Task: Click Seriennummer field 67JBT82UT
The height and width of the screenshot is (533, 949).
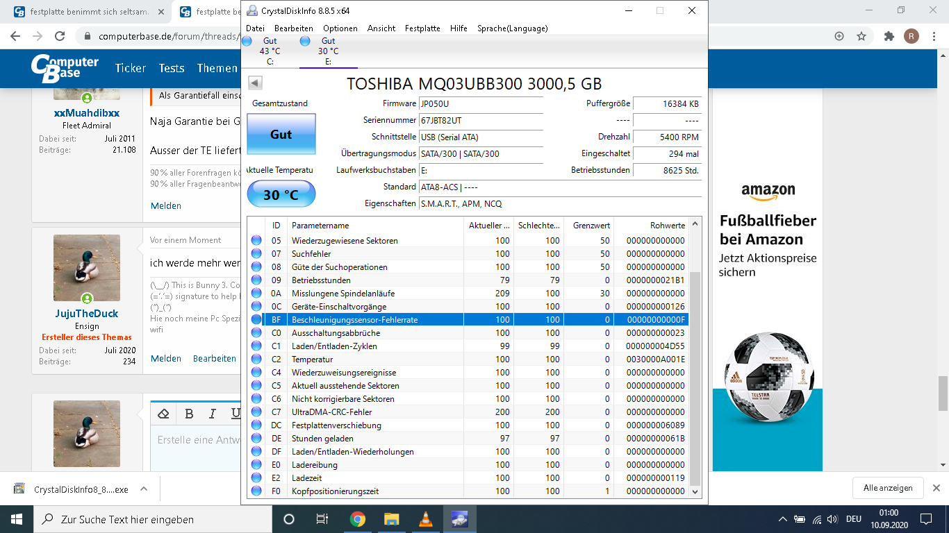Action: (481, 120)
